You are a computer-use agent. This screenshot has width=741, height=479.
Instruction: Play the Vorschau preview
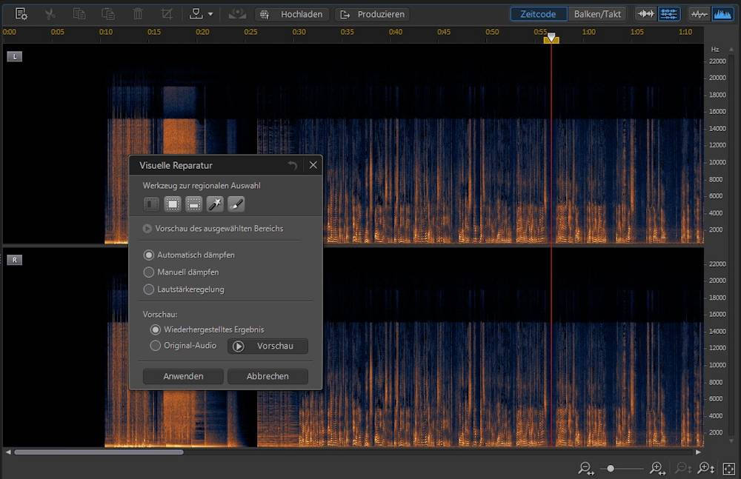268,346
